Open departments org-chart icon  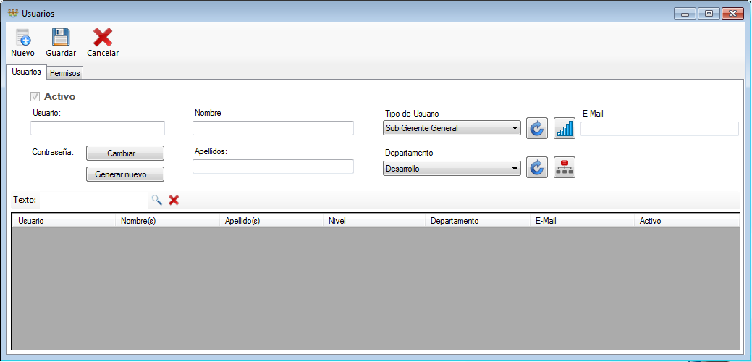(565, 167)
